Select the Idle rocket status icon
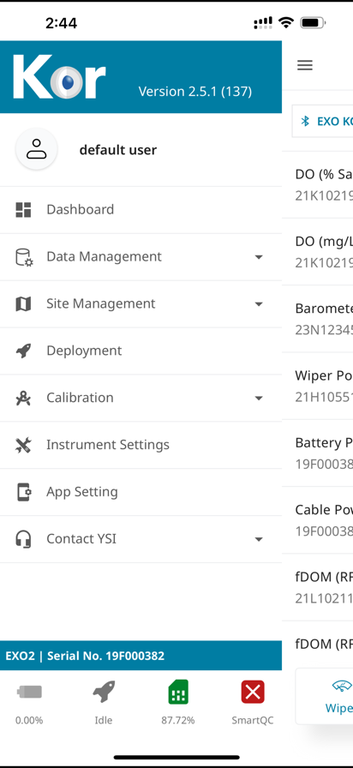Screen dimensions: 353x768 click(104, 692)
